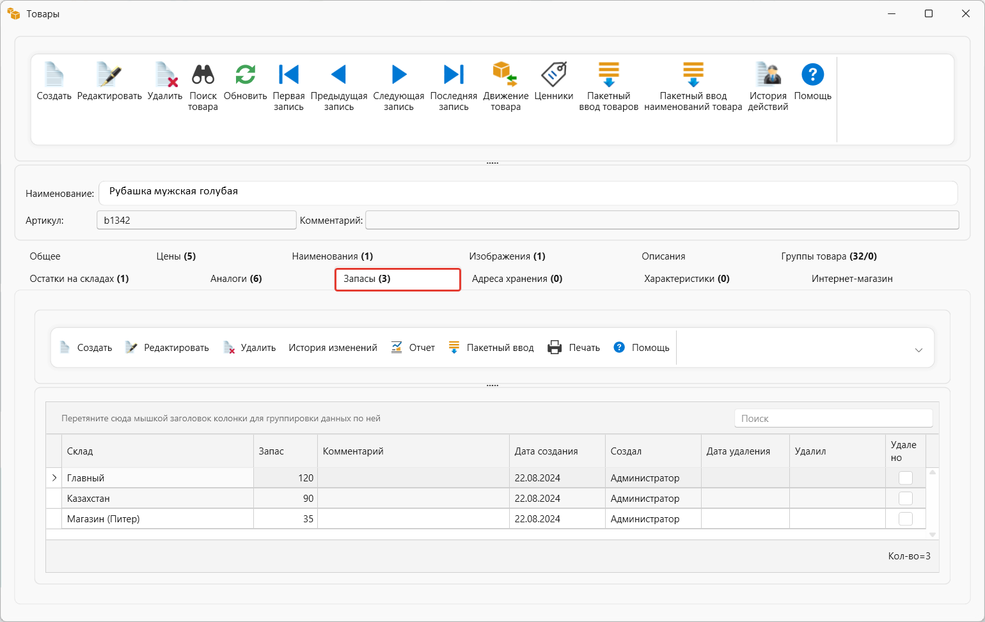Click the Удалил column header
This screenshot has height=622, width=985.
837,451
